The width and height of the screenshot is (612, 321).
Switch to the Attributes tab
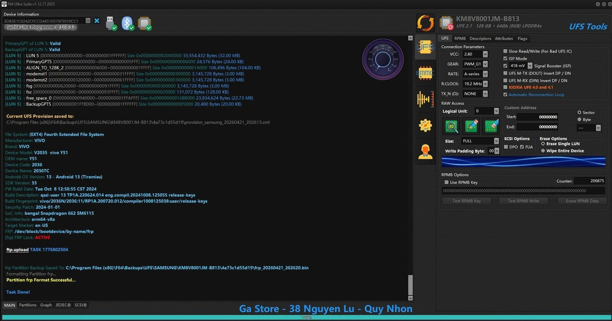504,38
